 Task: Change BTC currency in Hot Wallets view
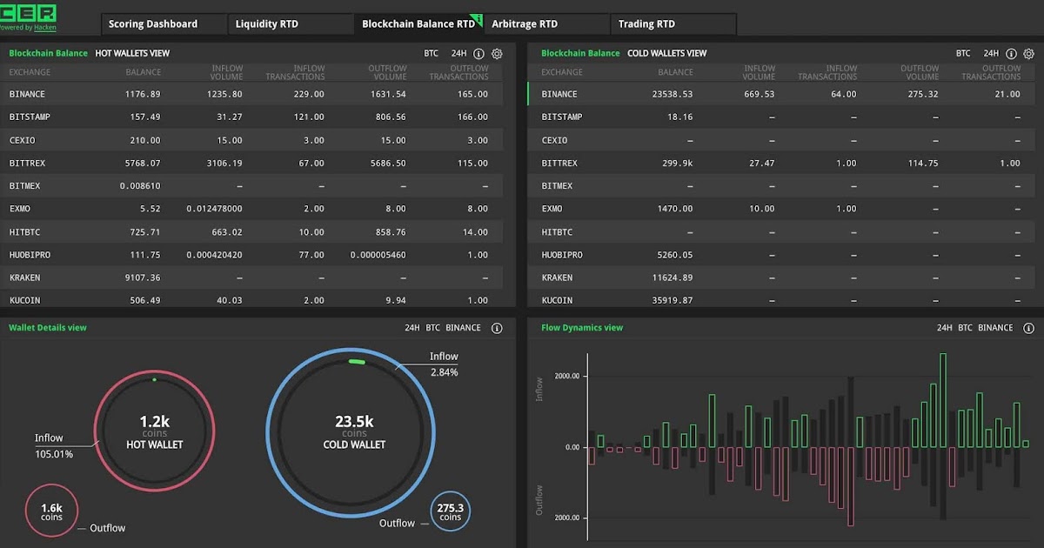pos(432,54)
